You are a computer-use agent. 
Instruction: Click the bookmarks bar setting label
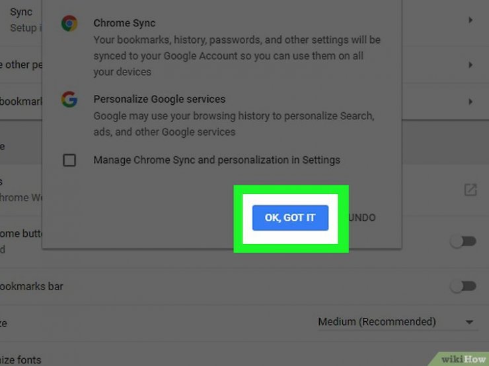31,286
